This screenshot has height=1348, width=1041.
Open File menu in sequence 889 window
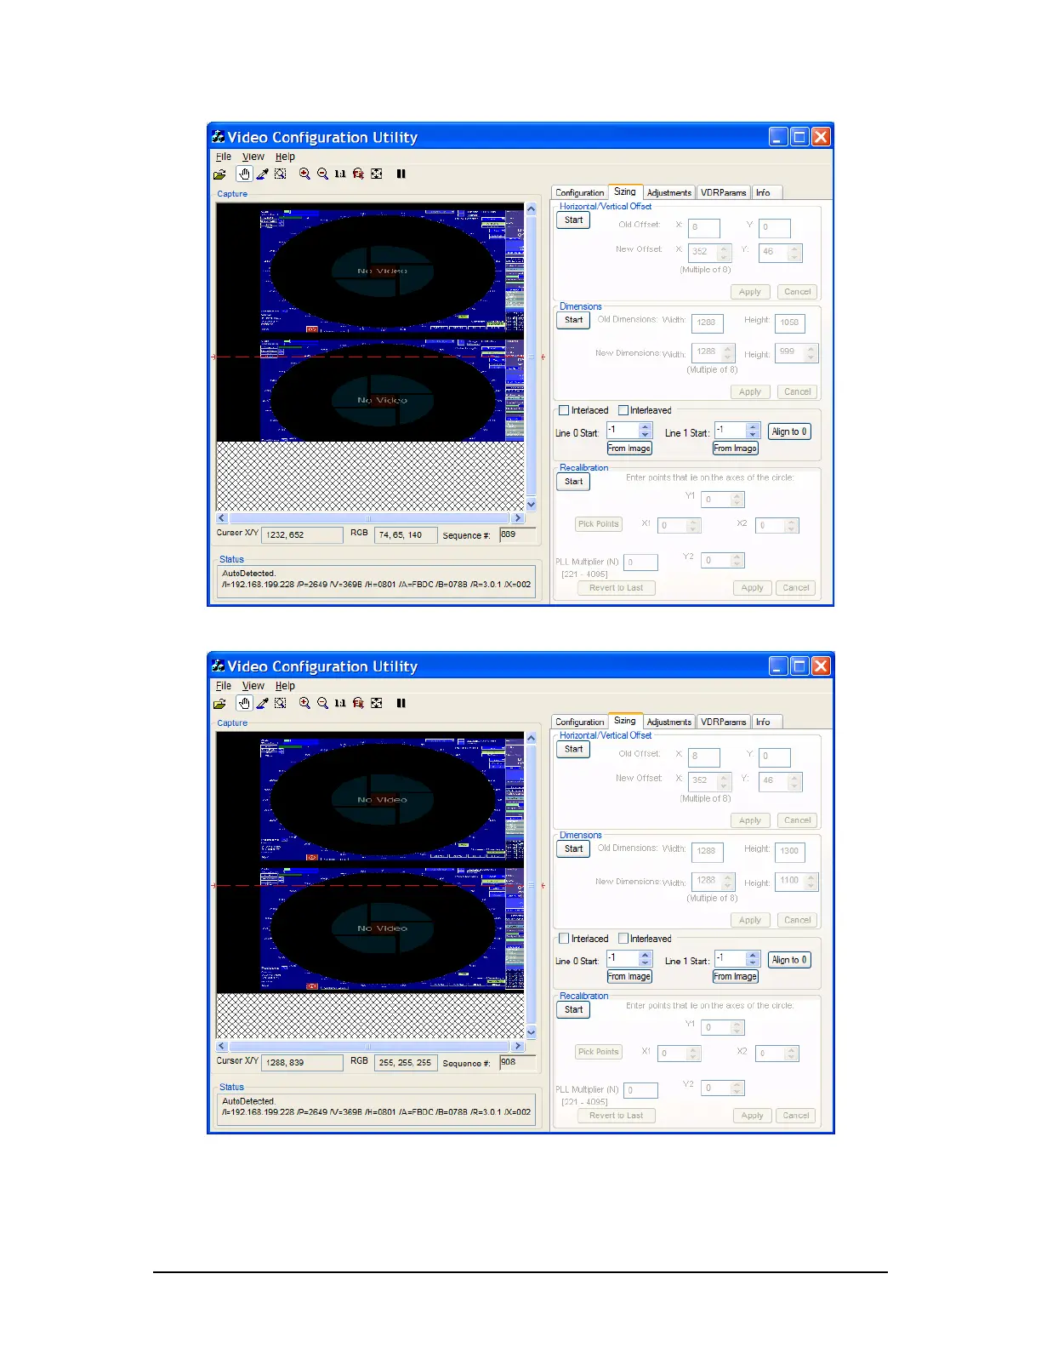point(224,157)
